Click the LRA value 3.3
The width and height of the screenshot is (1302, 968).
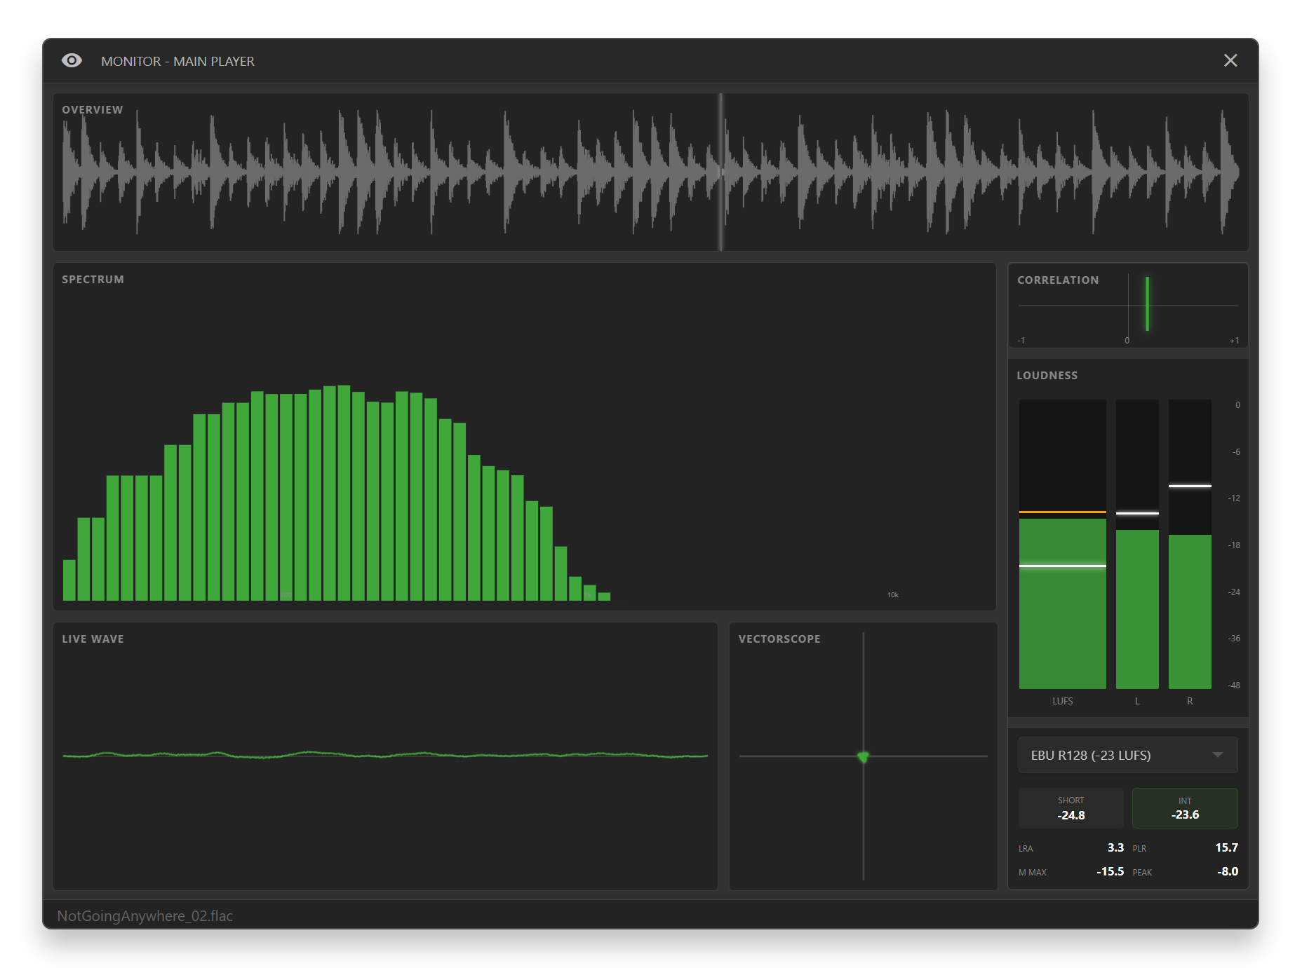1115,848
